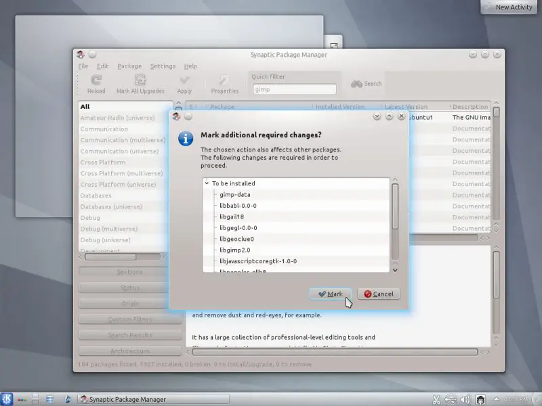Click the dialog package list vertical scrollbar thumb
The width and height of the screenshot is (542, 406).
pyautogui.click(x=395, y=206)
